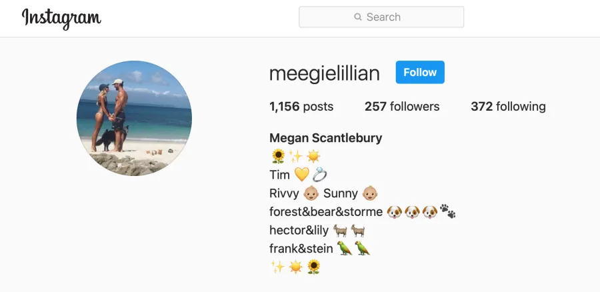
Task: Click the first parrot emoji after frank&stein
Action: pyautogui.click(x=345, y=248)
